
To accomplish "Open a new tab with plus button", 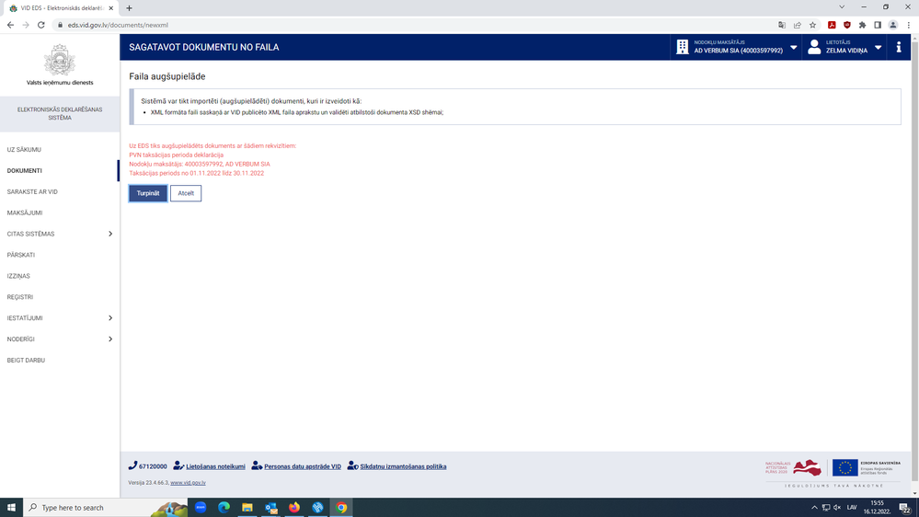I will click(129, 8).
